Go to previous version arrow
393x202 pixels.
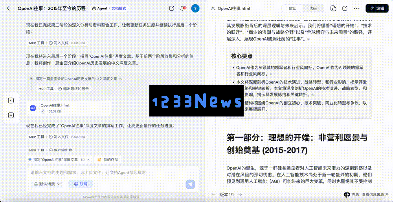point(213,194)
